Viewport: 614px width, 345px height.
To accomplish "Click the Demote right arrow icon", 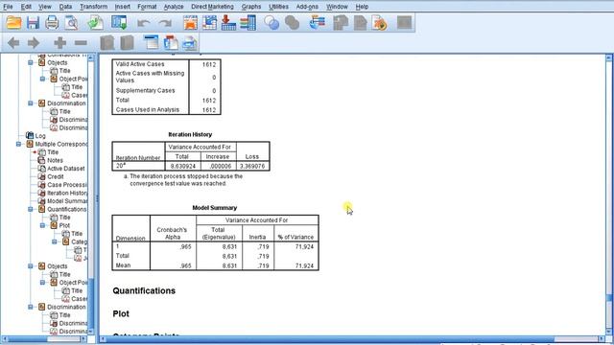I will click(x=34, y=42).
